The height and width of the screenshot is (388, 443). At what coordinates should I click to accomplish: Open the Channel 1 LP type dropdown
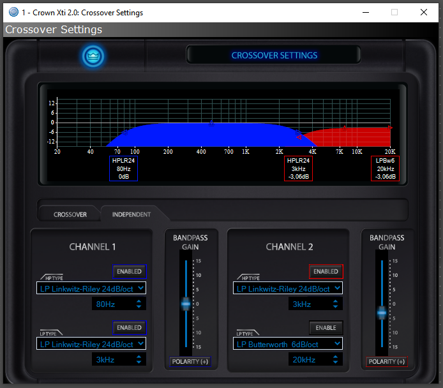[x=91, y=344]
